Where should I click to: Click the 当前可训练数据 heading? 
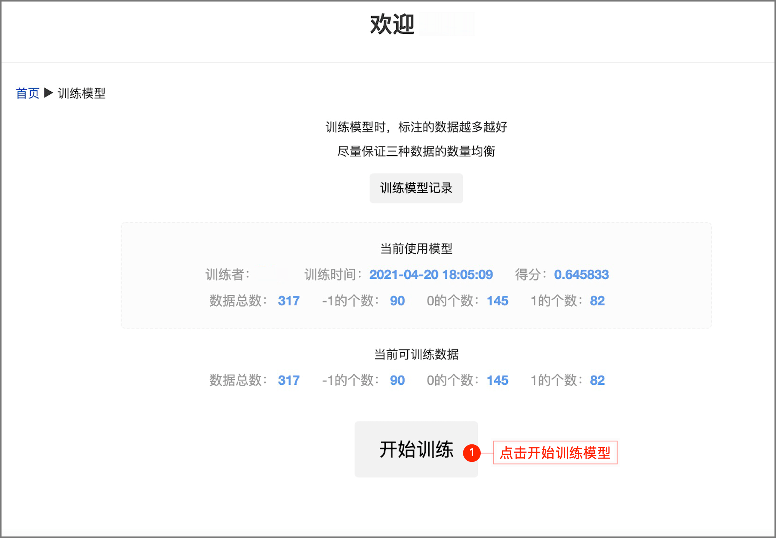tap(416, 354)
